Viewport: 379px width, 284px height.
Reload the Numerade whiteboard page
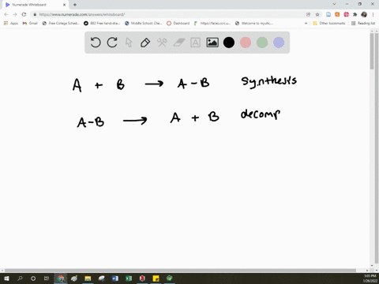[24, 14]
